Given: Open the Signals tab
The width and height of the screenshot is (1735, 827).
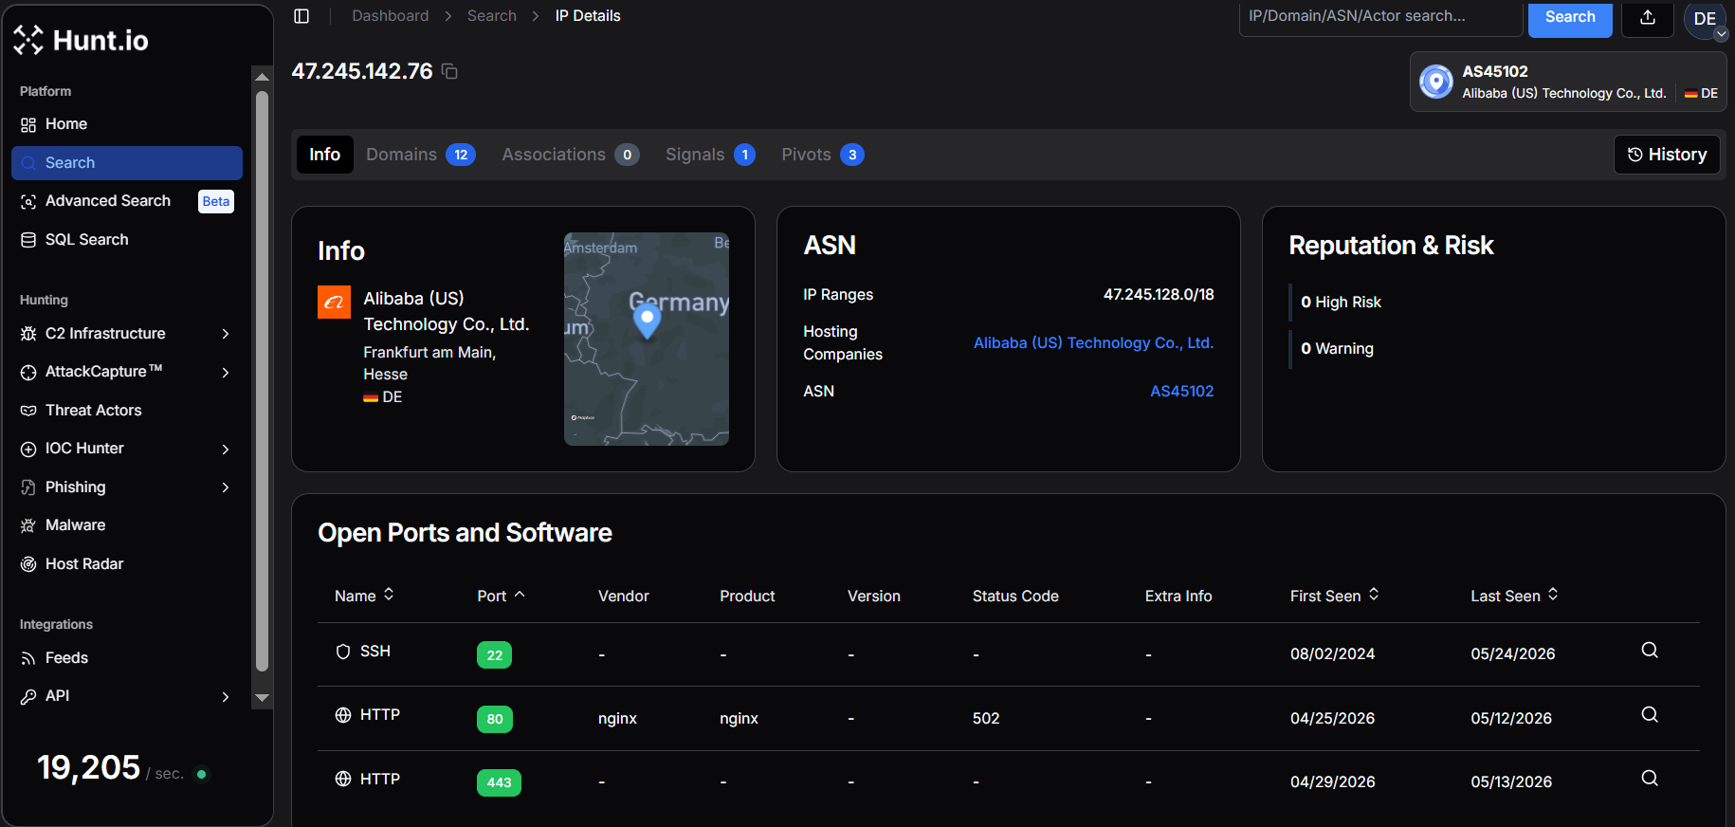Looking at the screenshot, I should coord(710,155).
